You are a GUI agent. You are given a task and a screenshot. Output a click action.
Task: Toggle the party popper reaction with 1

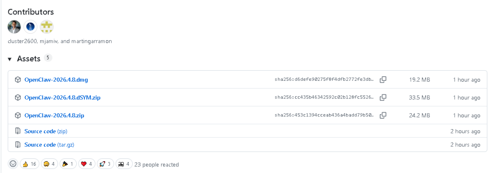tap(68, 164)
